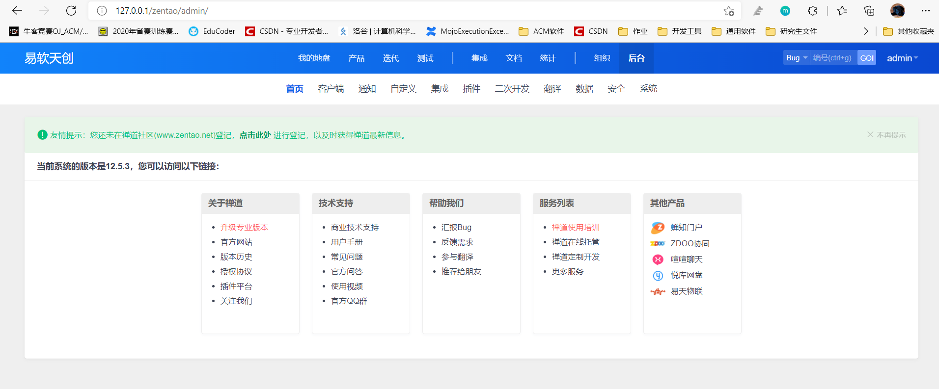This screenshot has height=389, width=939.
Task: Open the 产品 top menu
Action: click(356, 58)
